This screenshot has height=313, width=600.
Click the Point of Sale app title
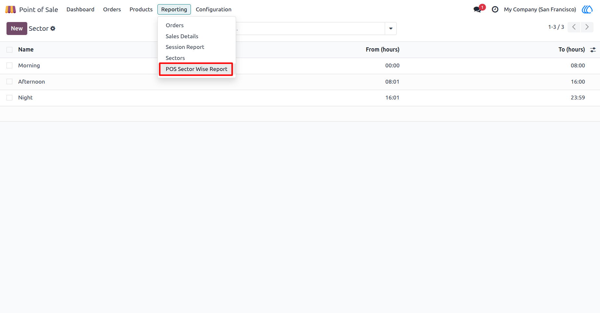click(x=39, y=9)
